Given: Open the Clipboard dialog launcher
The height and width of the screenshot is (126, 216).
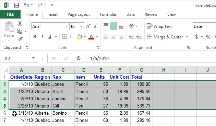Looking at the screenshot, I should 27,48.
